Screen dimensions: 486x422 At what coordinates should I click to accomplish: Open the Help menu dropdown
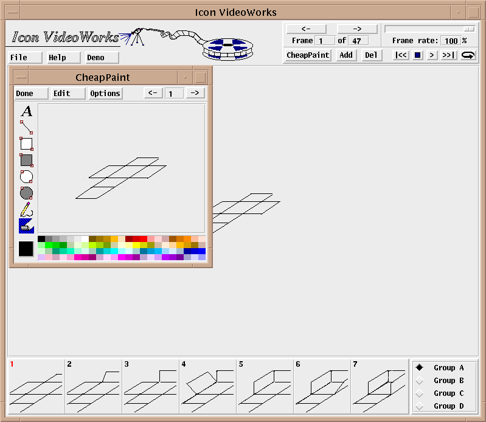coord(64,58)
